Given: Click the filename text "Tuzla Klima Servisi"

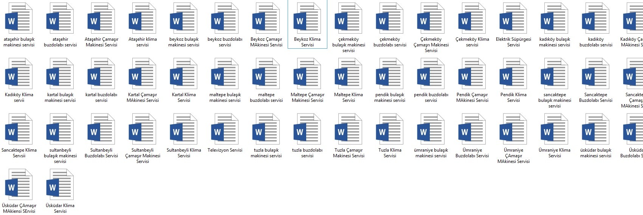Looking at the screenshot, I should (390, 153).
